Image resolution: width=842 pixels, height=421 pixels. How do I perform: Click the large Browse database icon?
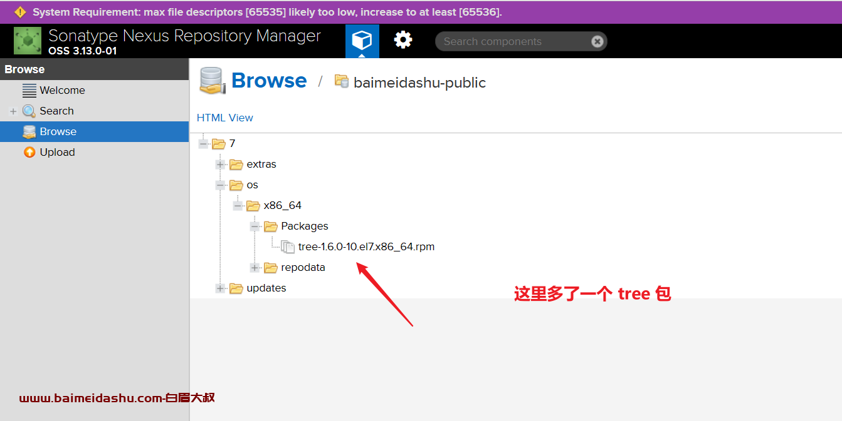click(213, 81)
